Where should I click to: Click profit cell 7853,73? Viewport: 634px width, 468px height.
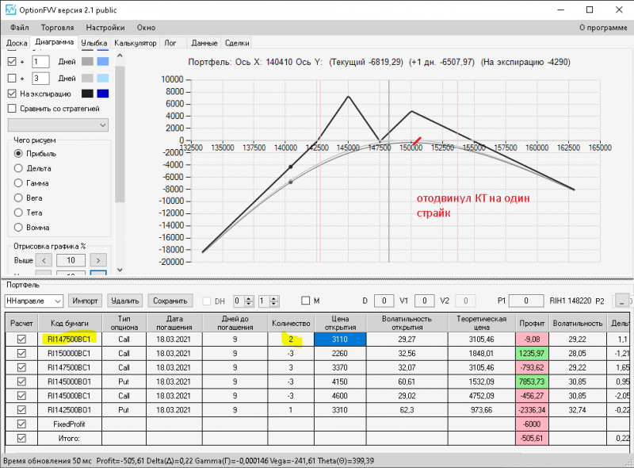click(532, 382)
